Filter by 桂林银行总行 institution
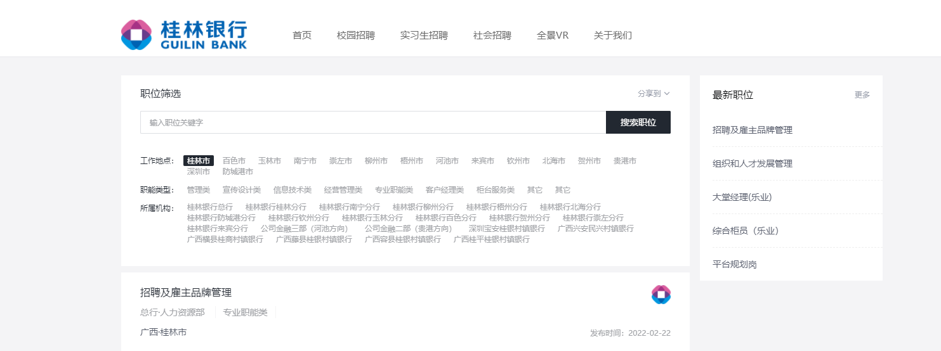 pos(209,207)
